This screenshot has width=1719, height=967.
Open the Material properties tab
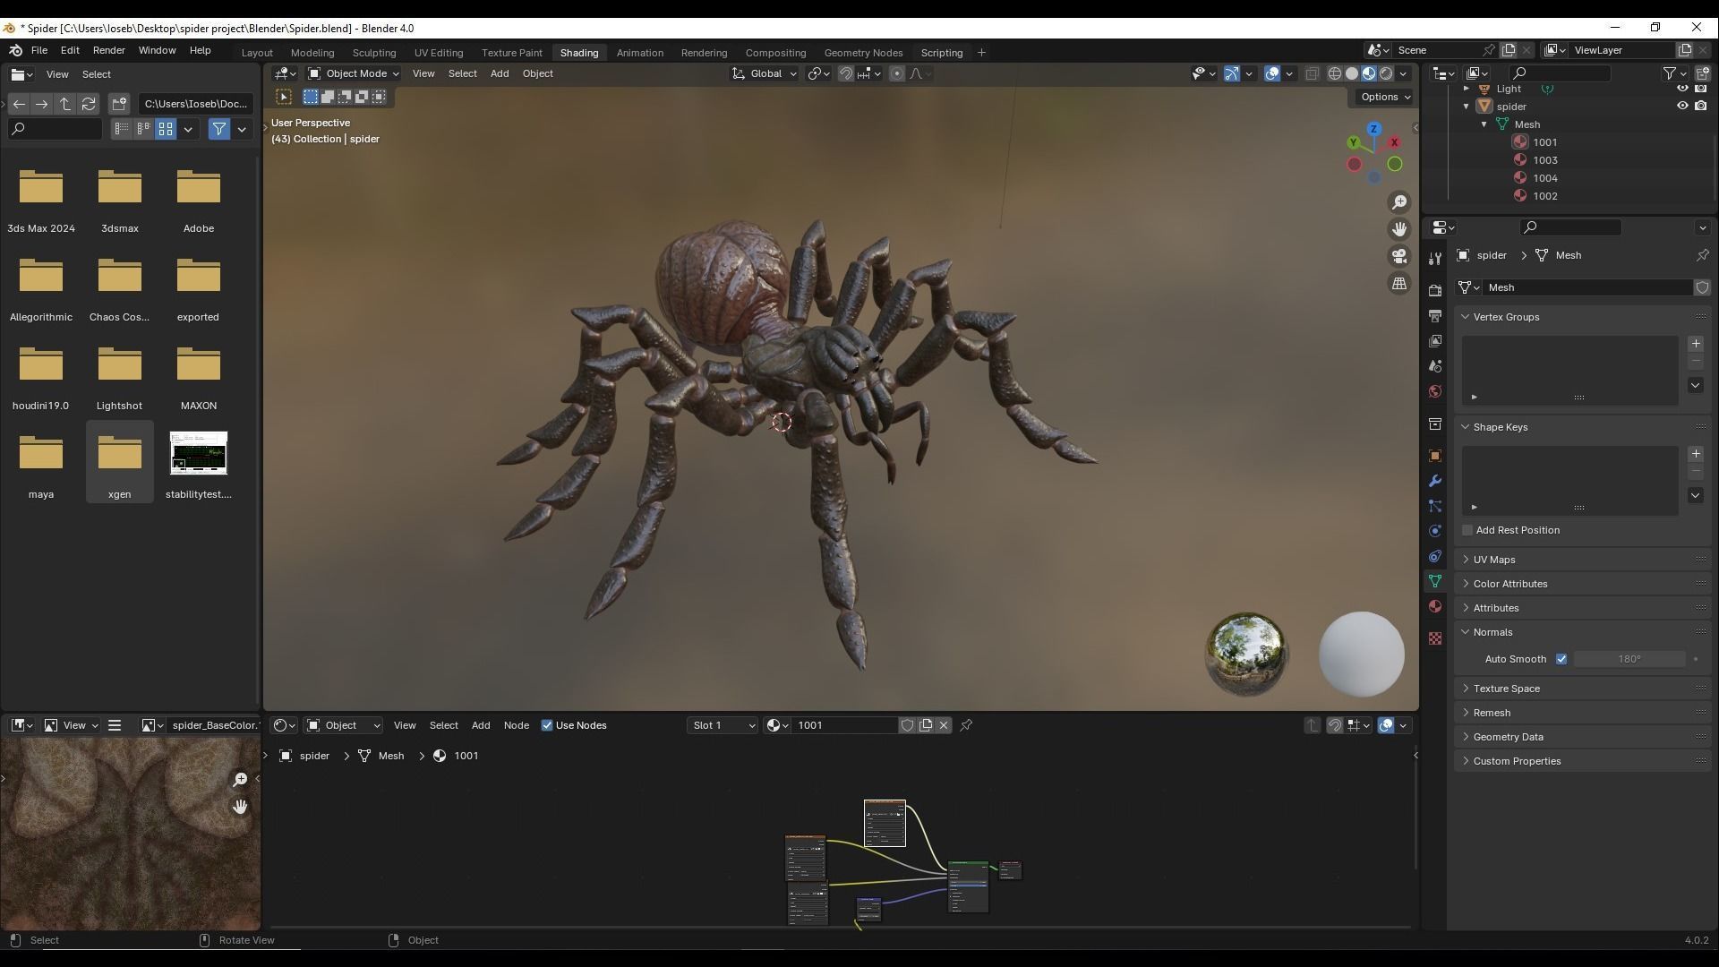tap(1435, 606)
